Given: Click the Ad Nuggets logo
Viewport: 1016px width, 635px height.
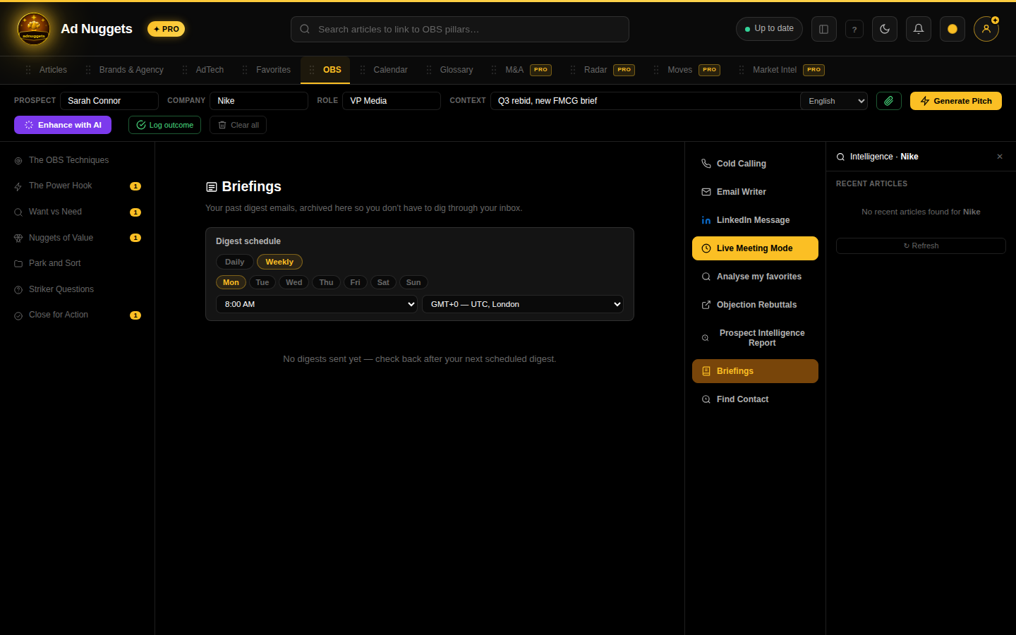Looking at the screenshot, I should [34, 29].
